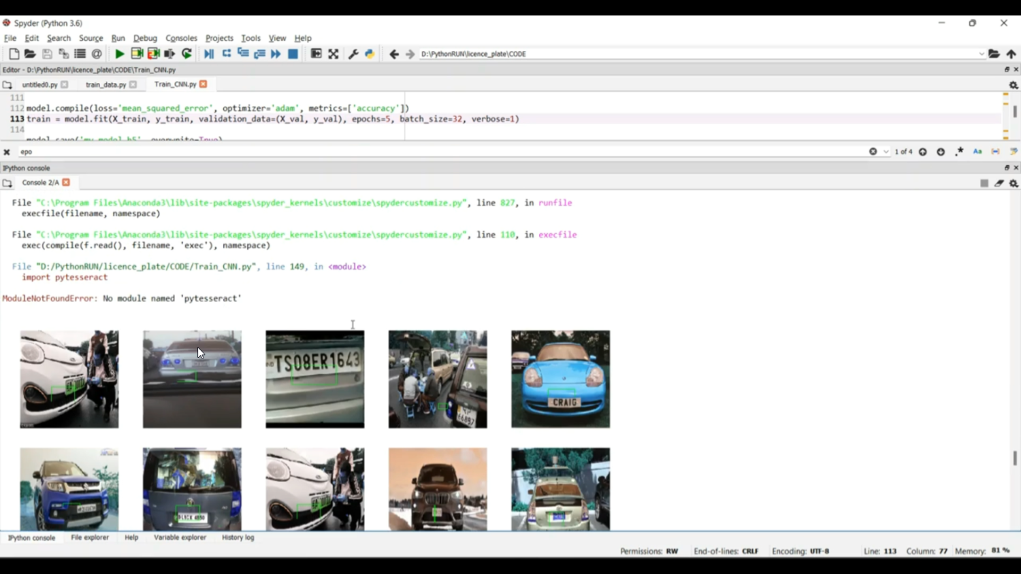Run the current cell using its toolbar icon
The height and width of the screenshot is (574, 1021).
[136, 54]
